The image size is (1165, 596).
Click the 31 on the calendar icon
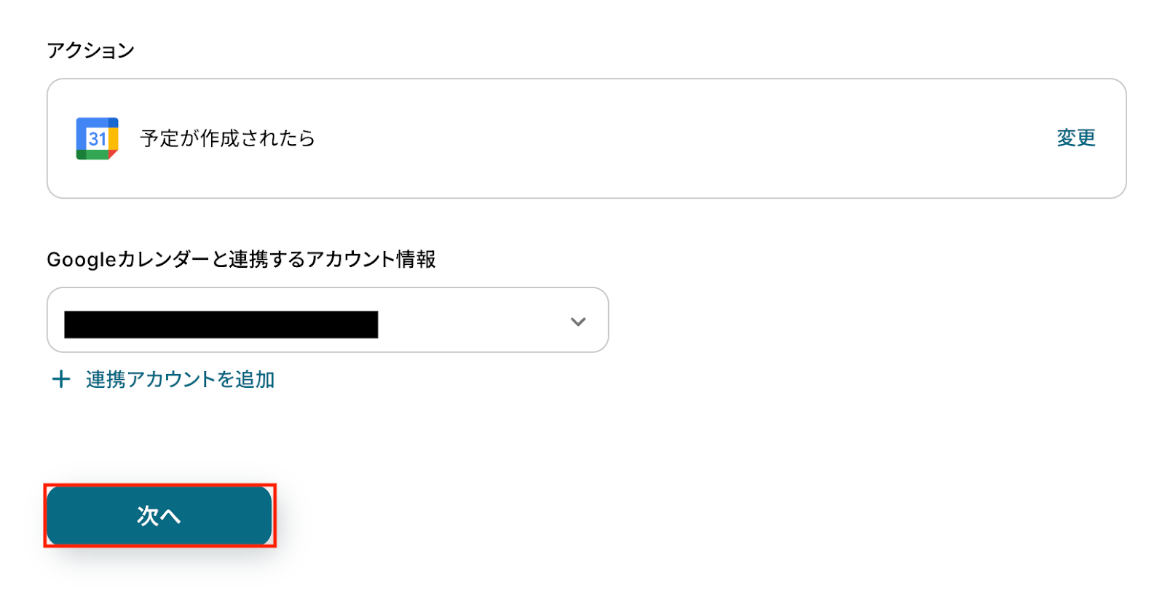click(97, 139)
